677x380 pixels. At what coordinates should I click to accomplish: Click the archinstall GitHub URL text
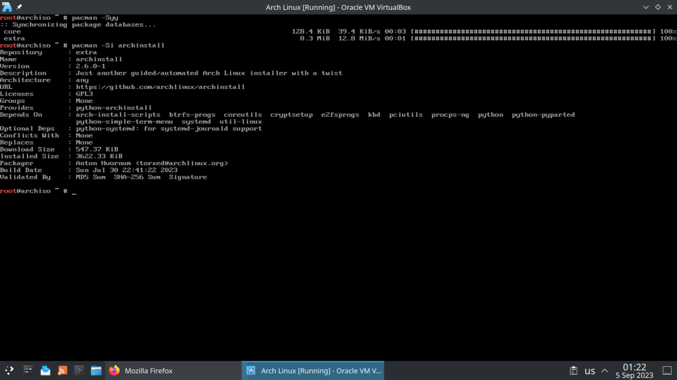point(160,87)
